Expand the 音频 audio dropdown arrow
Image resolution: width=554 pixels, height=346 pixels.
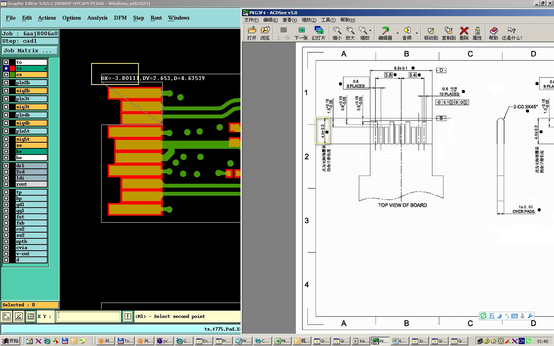(417, 33)
